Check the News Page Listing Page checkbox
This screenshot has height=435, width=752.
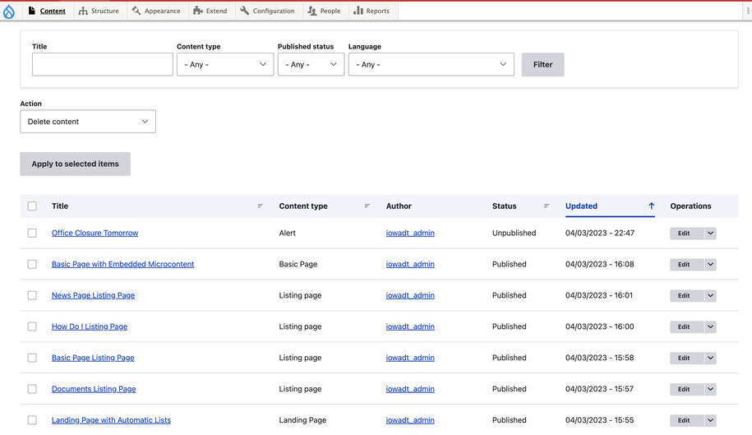coord(32,295)
